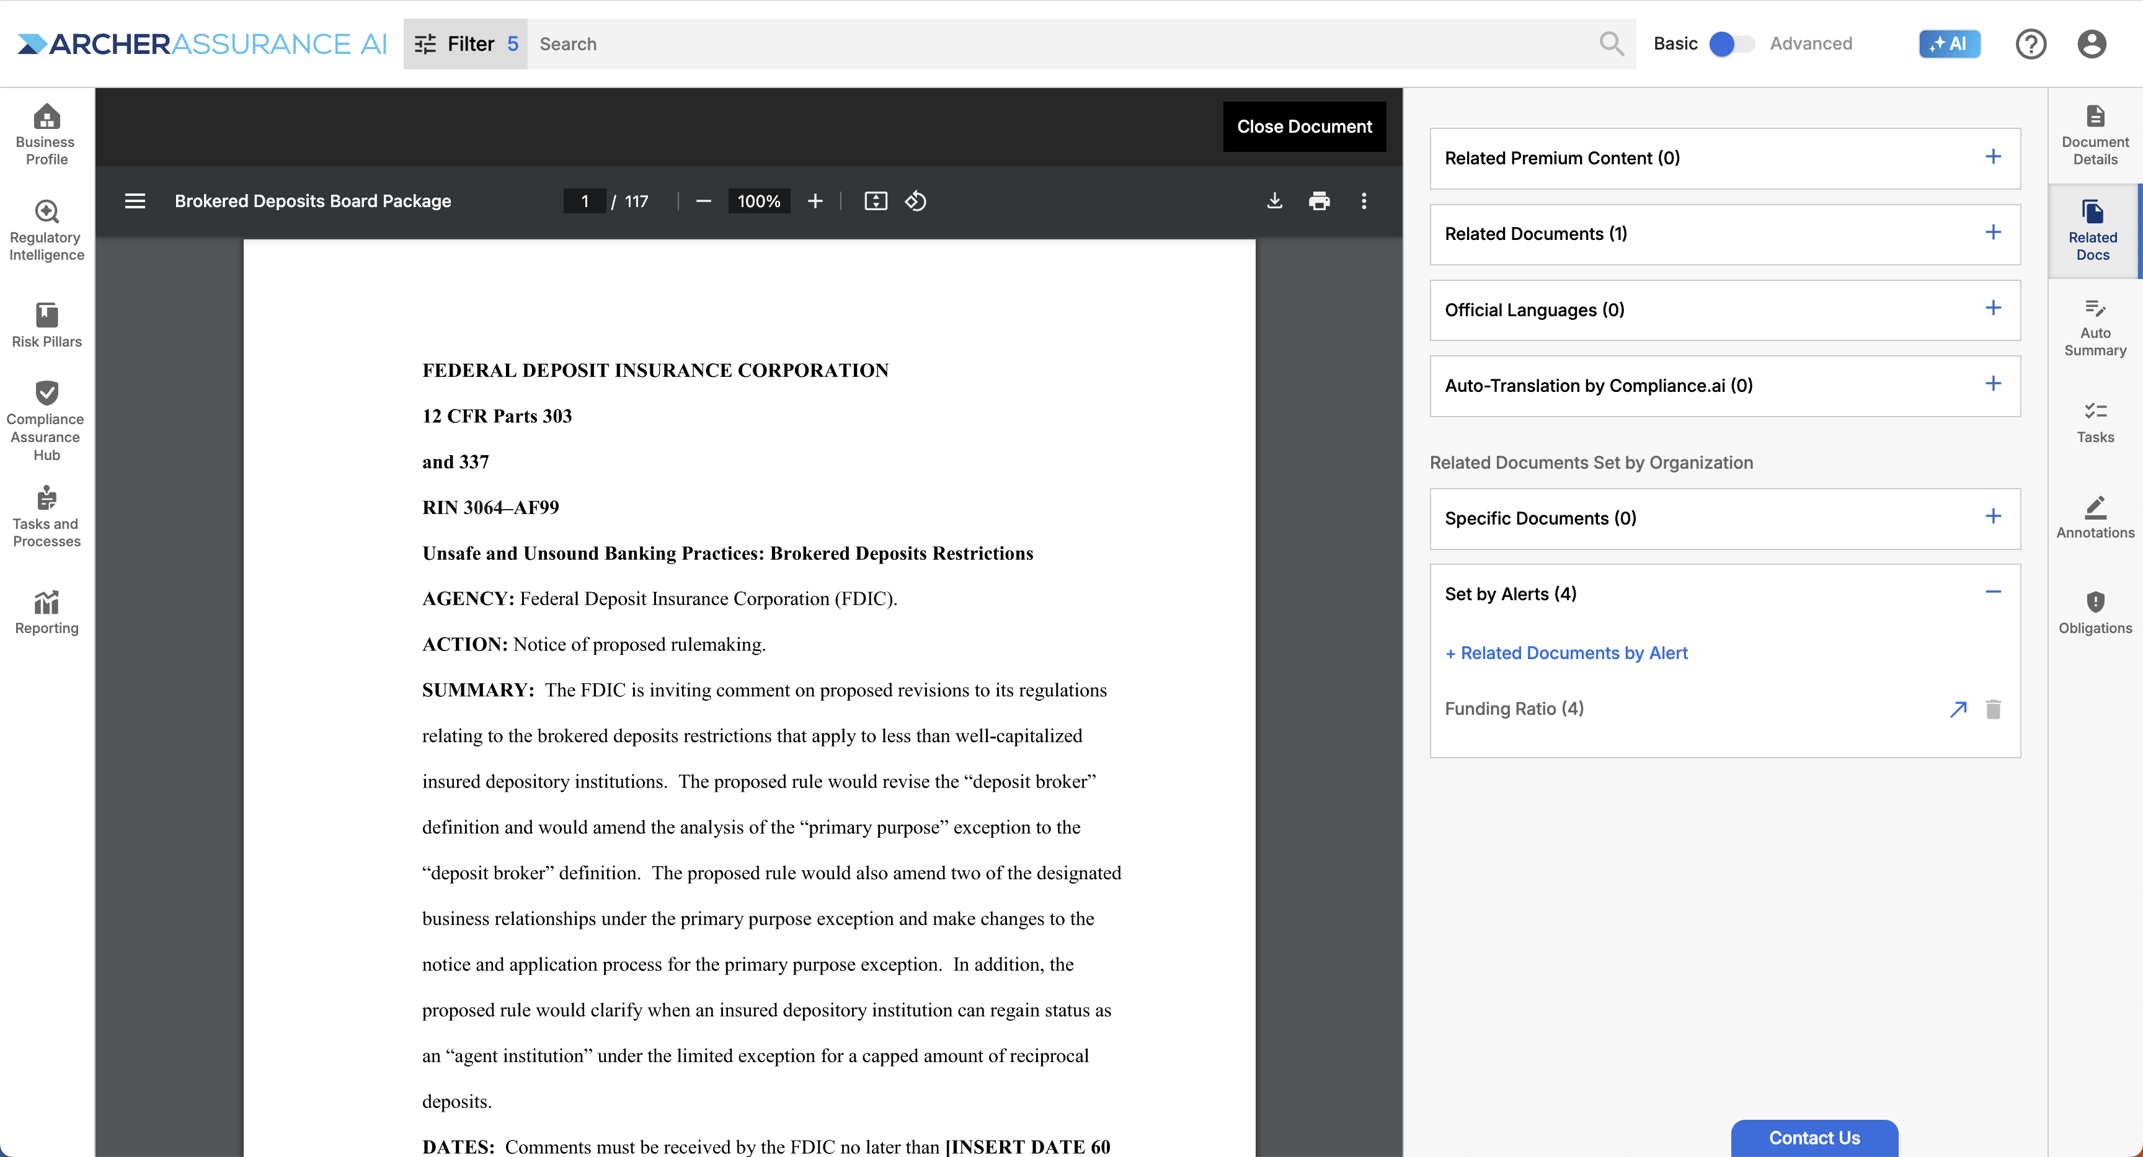Click the Close Document button

[x=1303, y=126]
